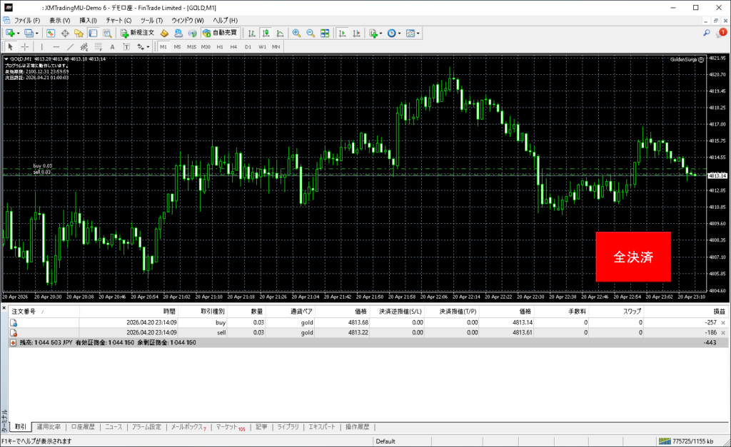Select the text label tool
Screen dimensions: 731x447
[x=112, y=46]
